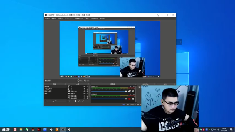Undock the 混音器 panel via header icon

point(135,84)
